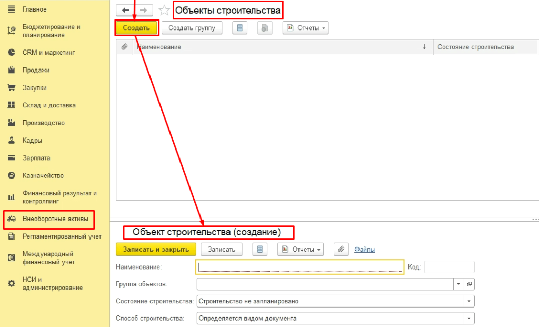Open Склад и доставка menu section

pos(49,105)
